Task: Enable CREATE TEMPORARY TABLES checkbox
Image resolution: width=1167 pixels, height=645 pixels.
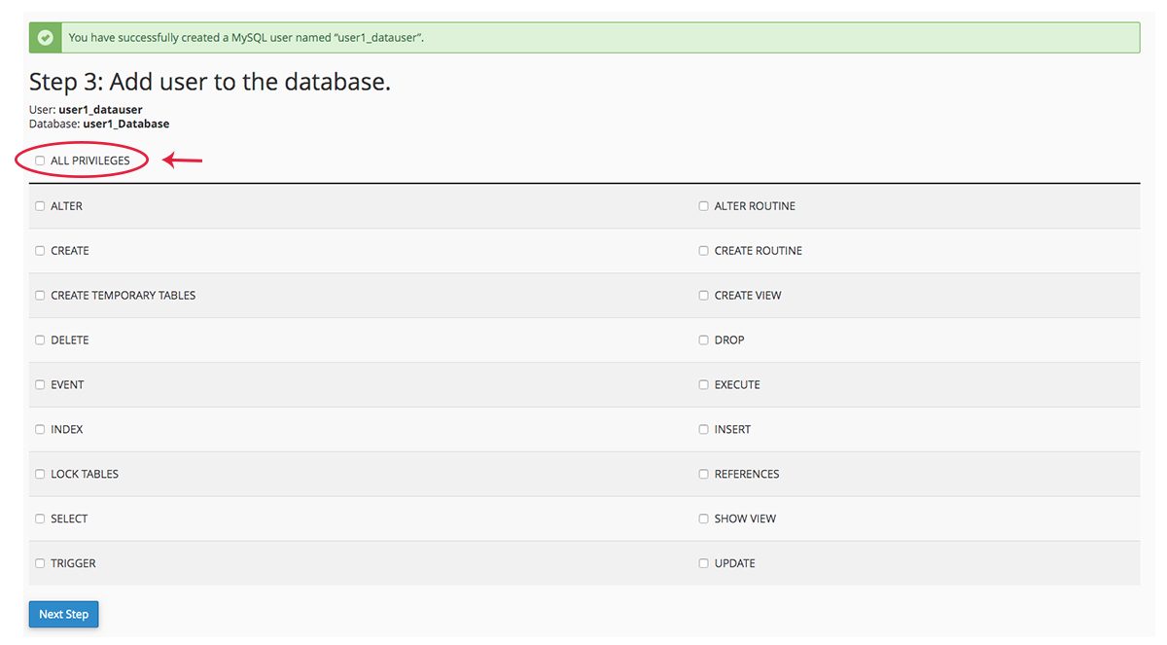Action: (40, 296)
